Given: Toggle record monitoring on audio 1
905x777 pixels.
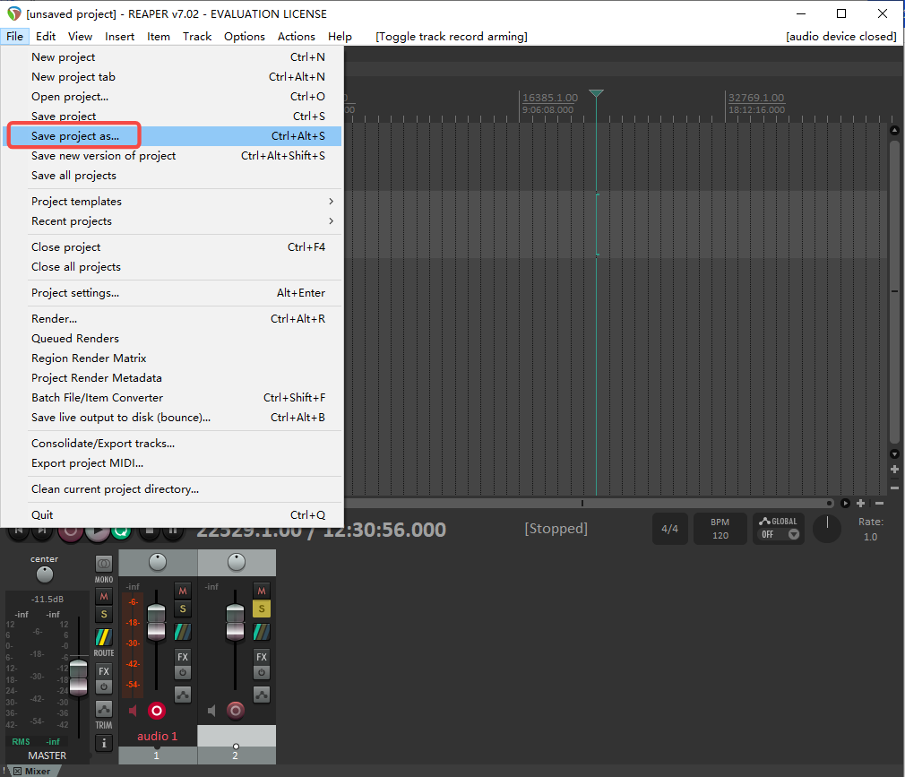Looking at the screenshot, I should click(134, 711).
